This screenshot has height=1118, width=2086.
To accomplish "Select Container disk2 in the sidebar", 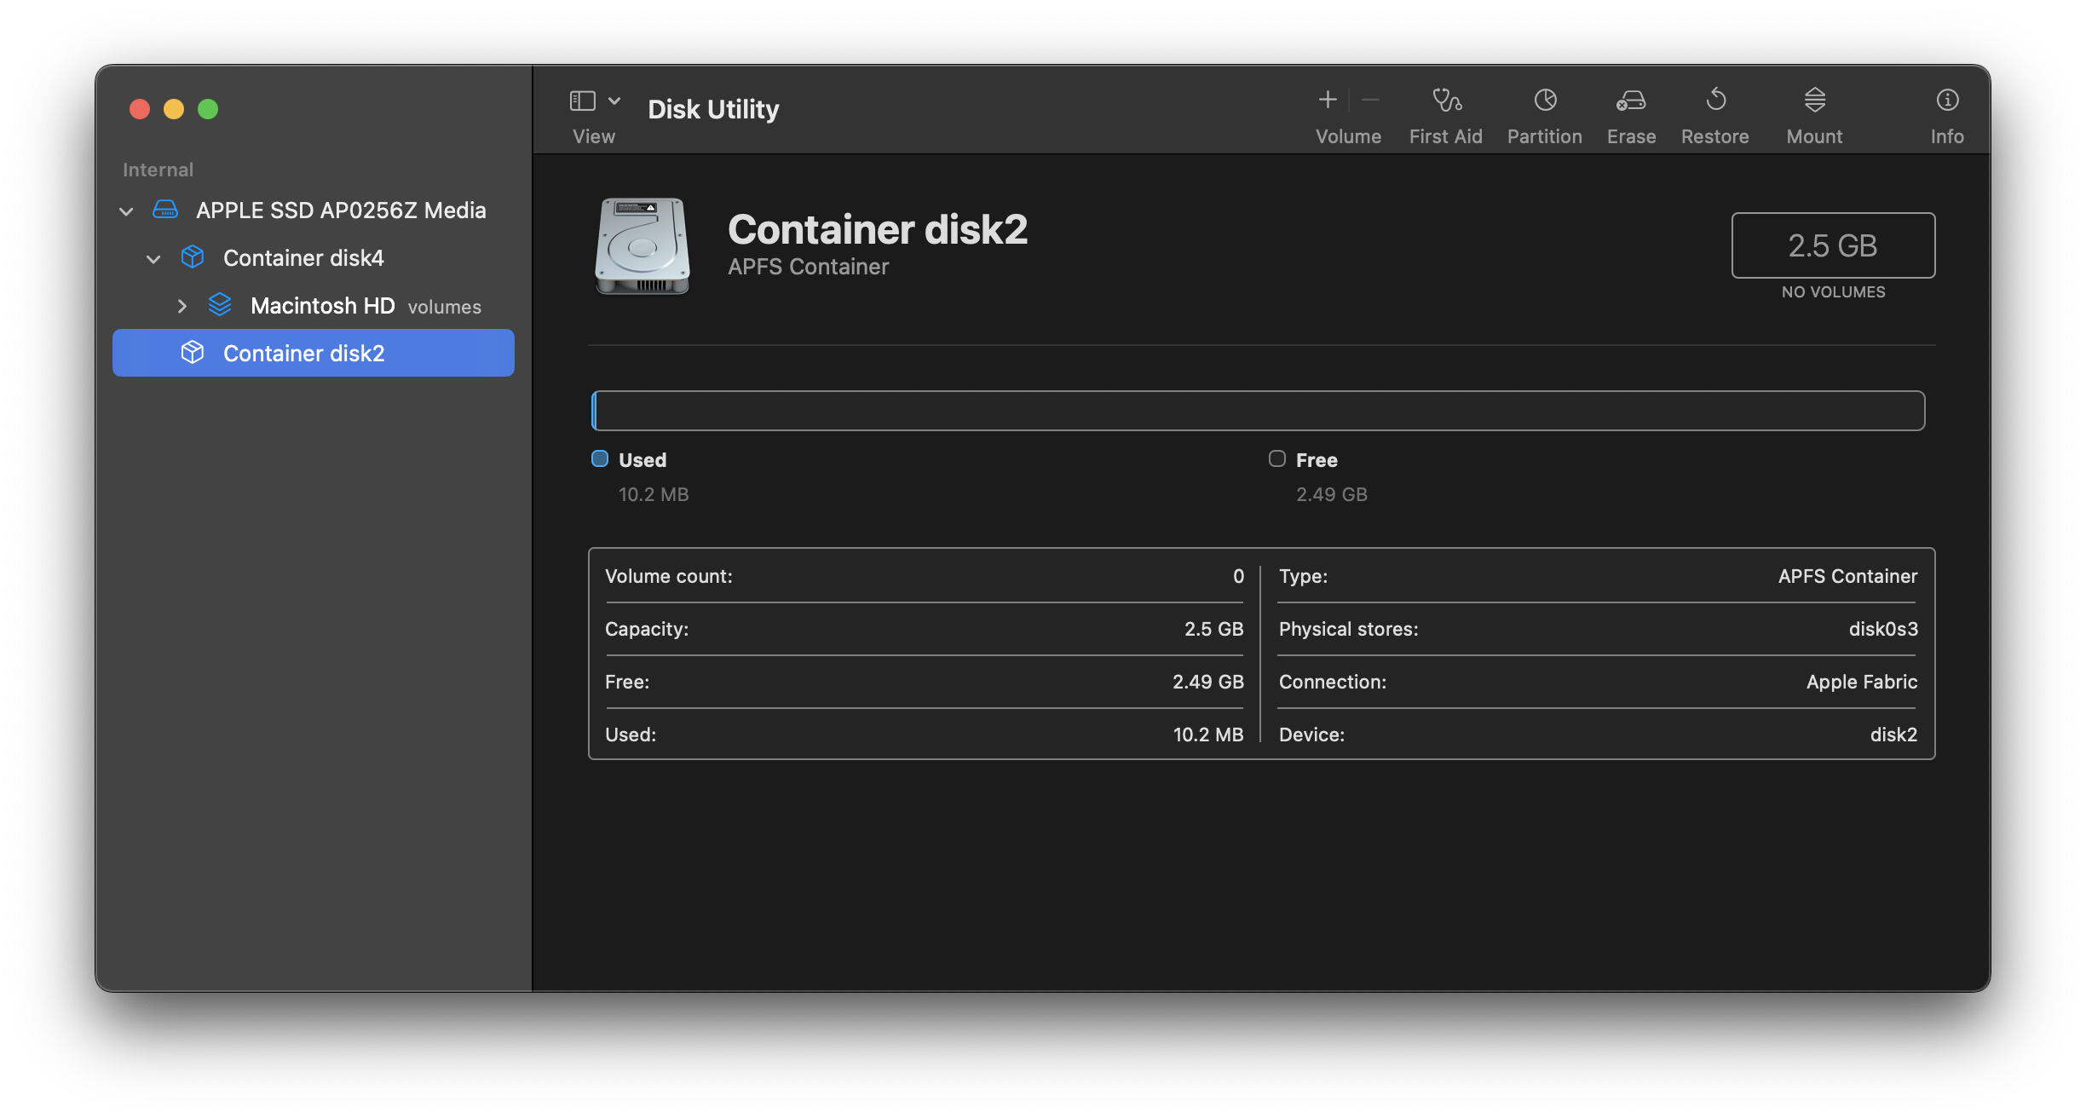I will tap(303, 353).
